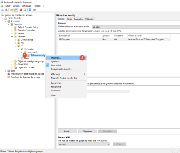Click the blue back arrow toolbar icon
Viewport: 180px width, 153px height.
[x=2, y=10]
